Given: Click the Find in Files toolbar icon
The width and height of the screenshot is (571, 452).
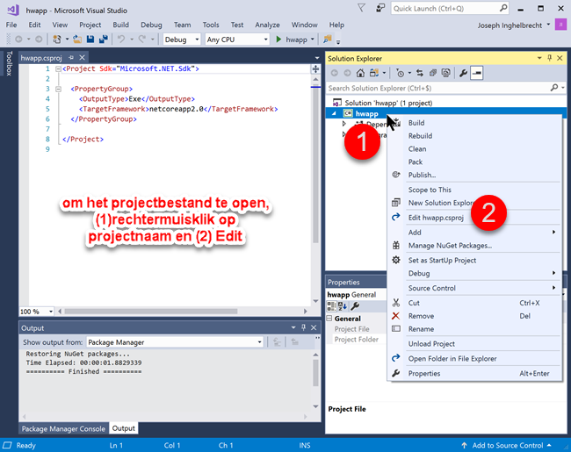Looking at the screenshot, I should click(328, 39).
